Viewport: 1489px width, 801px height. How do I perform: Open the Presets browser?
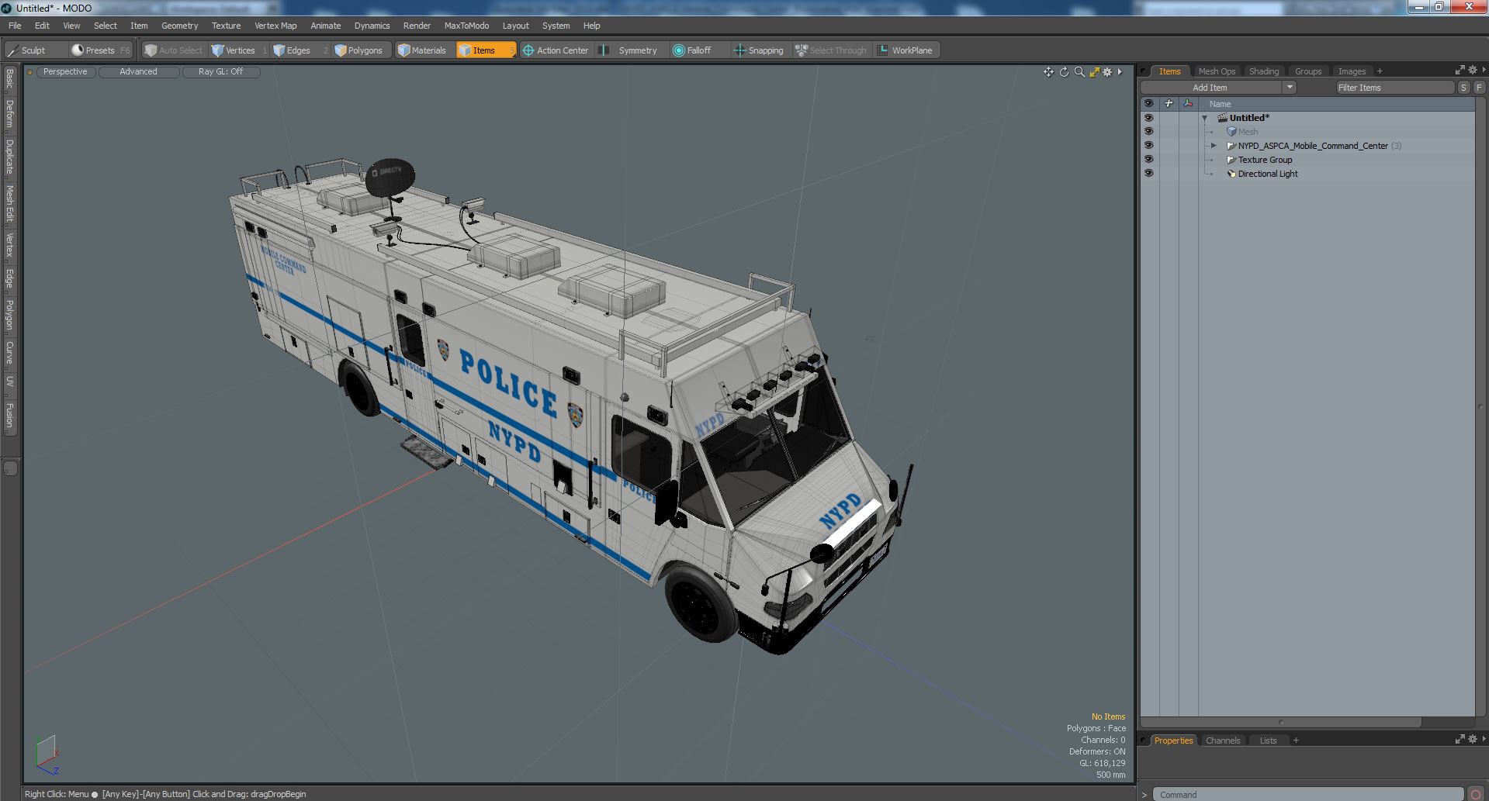(100, 50)
